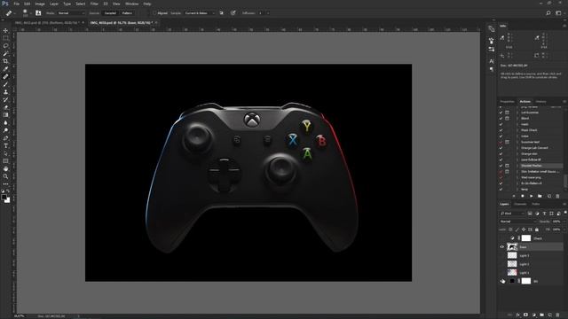Toggle the checkmark for the Blend action
The image size is (568, 319).
pos(501,118)
